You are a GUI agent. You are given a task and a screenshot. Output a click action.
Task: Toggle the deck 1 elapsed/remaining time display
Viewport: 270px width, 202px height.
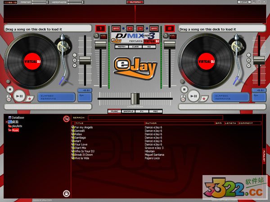click(x=57, y=97)
